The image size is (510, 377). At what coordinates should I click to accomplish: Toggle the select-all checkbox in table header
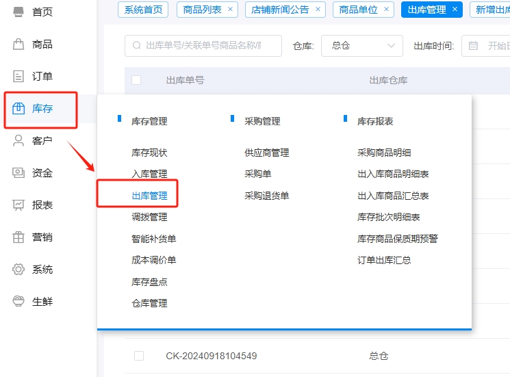(136, 80)
